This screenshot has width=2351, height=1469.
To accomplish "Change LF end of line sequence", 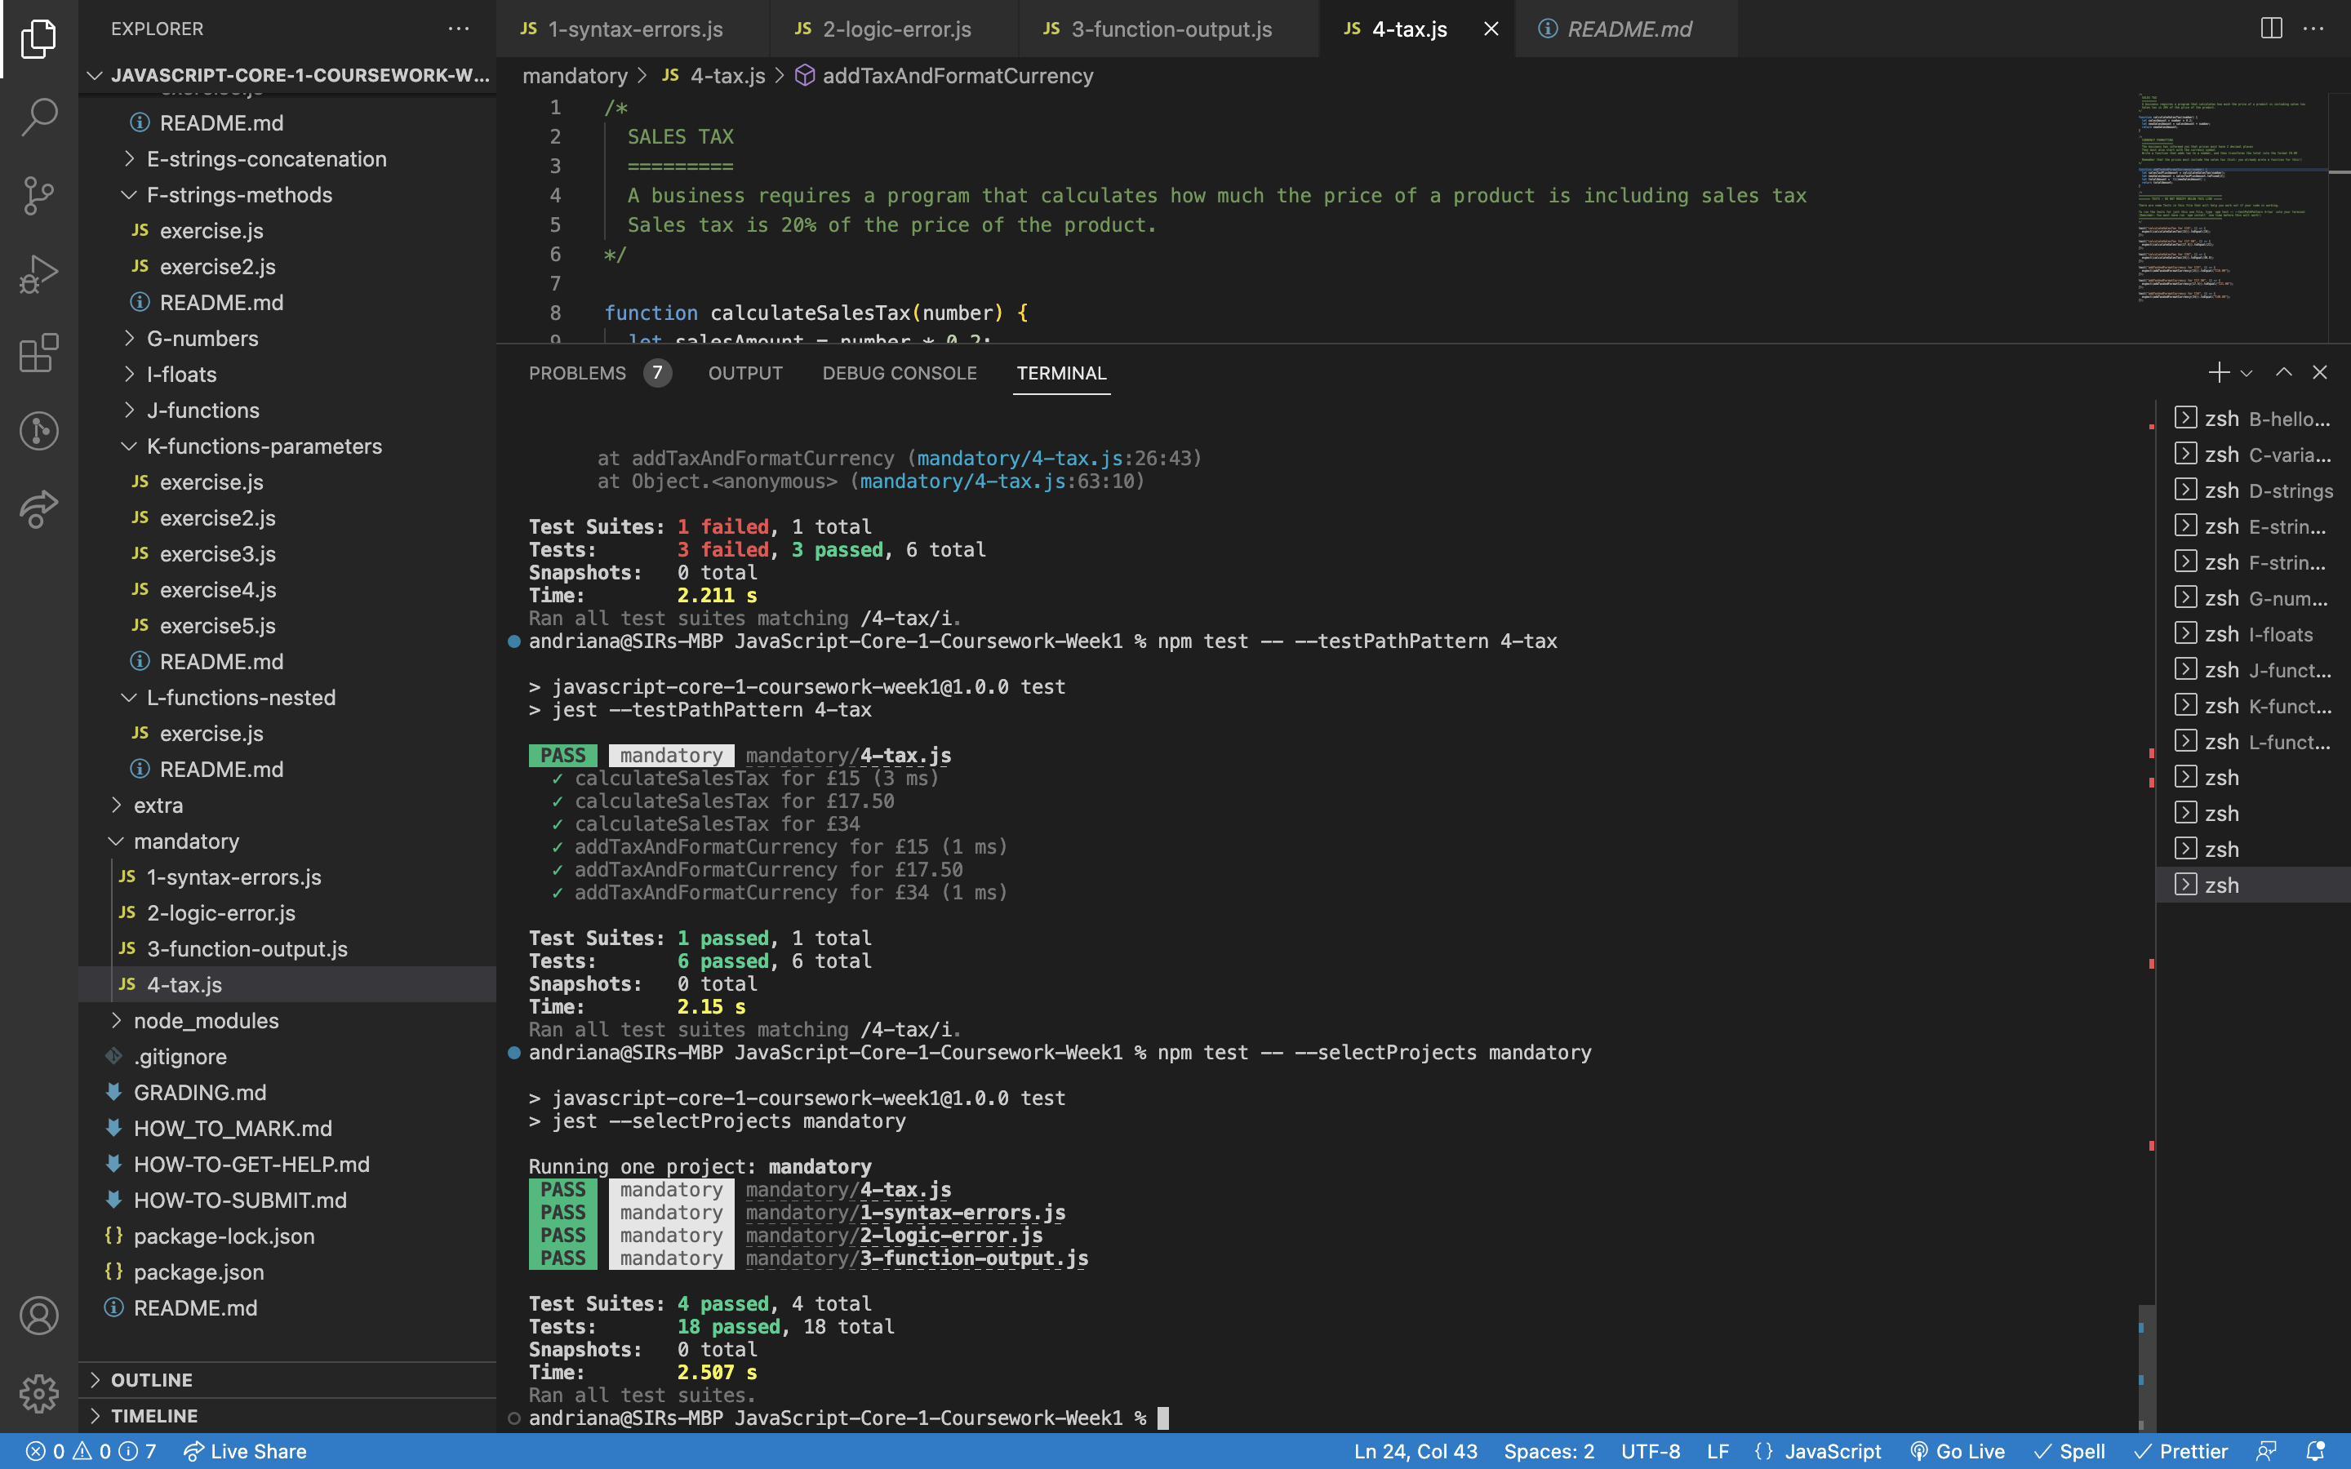I will (x=1718, y=1452).
